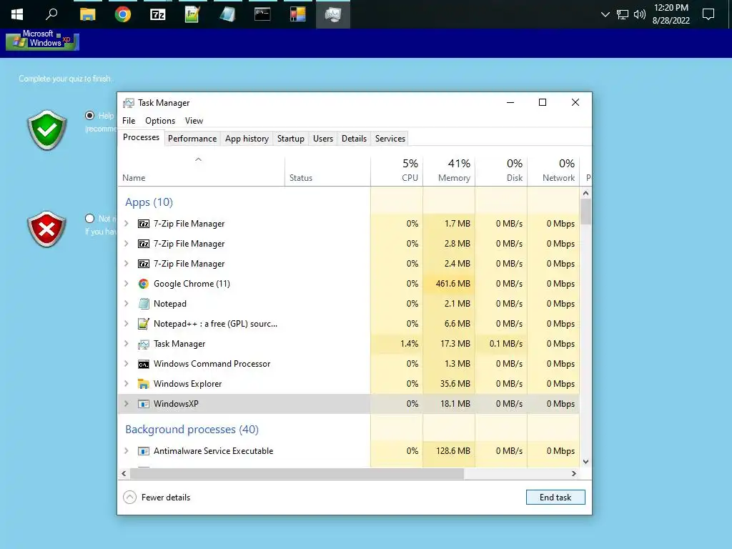Click the vertical scrollbar down arrow

586,462
